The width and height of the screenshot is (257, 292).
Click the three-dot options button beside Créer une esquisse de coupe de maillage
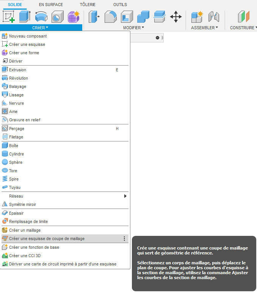click(124, 239)
